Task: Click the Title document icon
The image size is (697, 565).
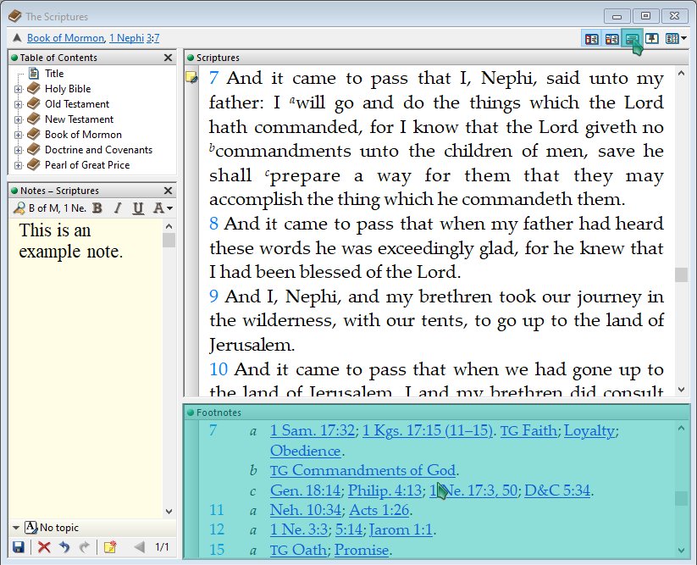Action: point(34,73)
